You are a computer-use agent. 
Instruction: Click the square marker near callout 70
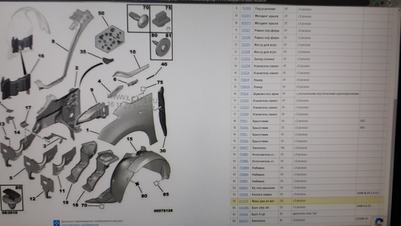(x=102, y=206)
